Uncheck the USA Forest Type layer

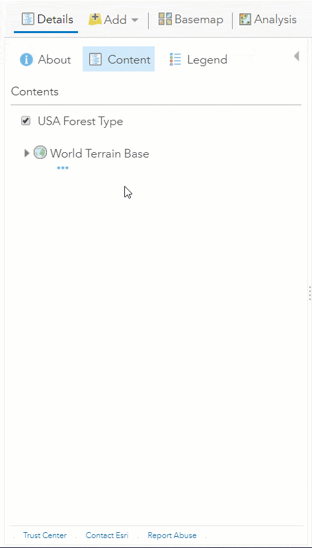(26, 121)
